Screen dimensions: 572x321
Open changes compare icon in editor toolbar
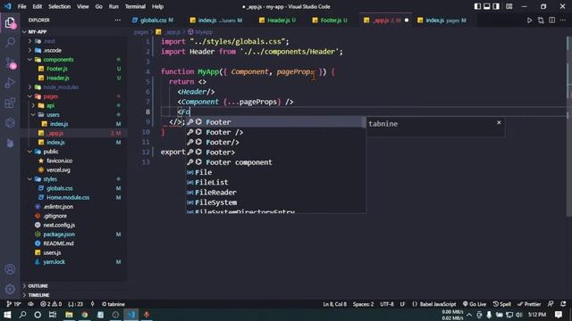click(x=541, y=21)
